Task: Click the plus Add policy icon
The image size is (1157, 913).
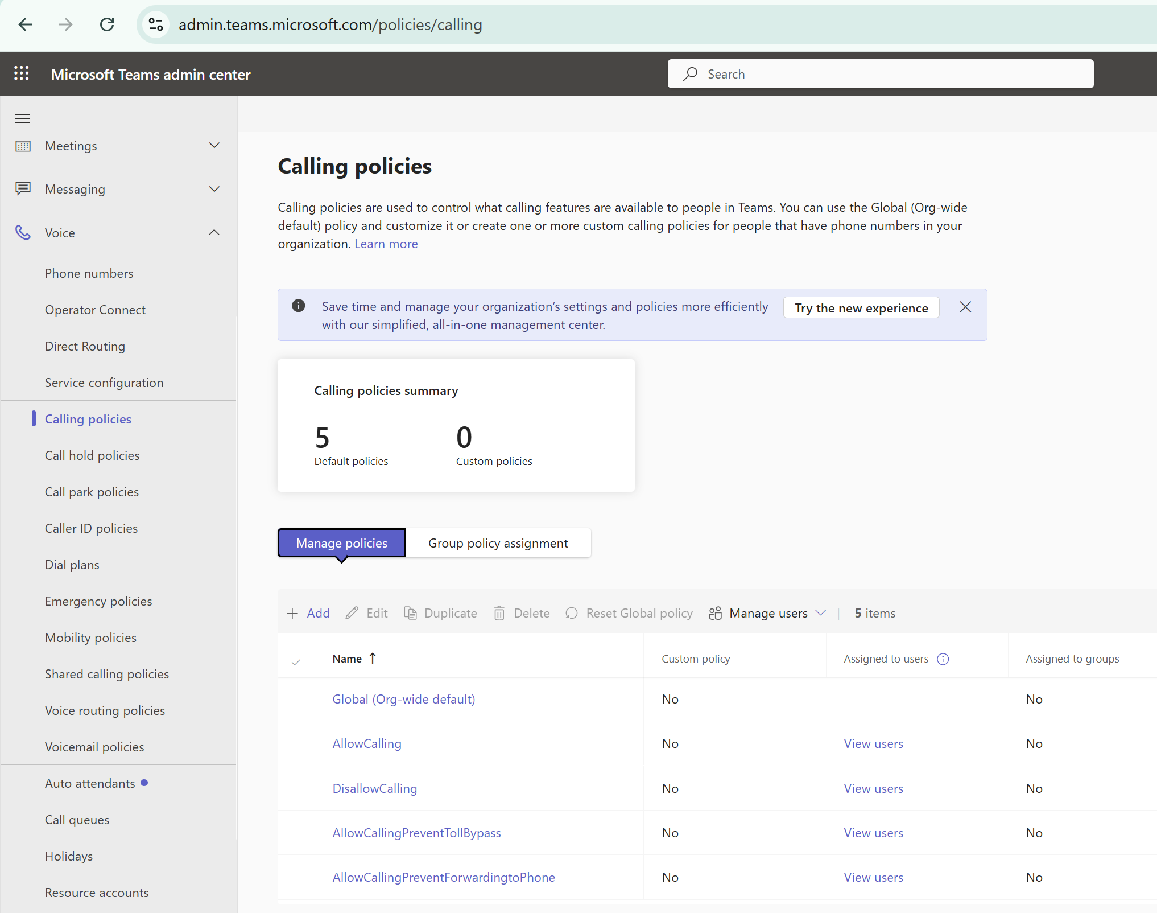Action: tap(292, 613)
